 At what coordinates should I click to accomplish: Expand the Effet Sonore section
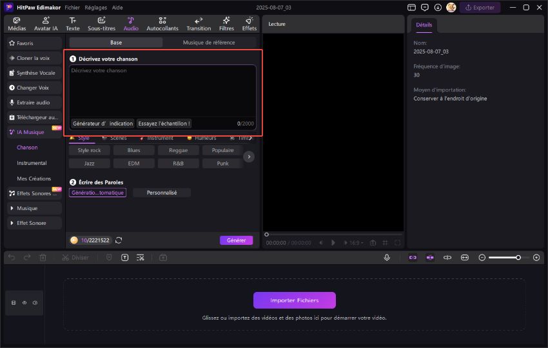[34, 223]
